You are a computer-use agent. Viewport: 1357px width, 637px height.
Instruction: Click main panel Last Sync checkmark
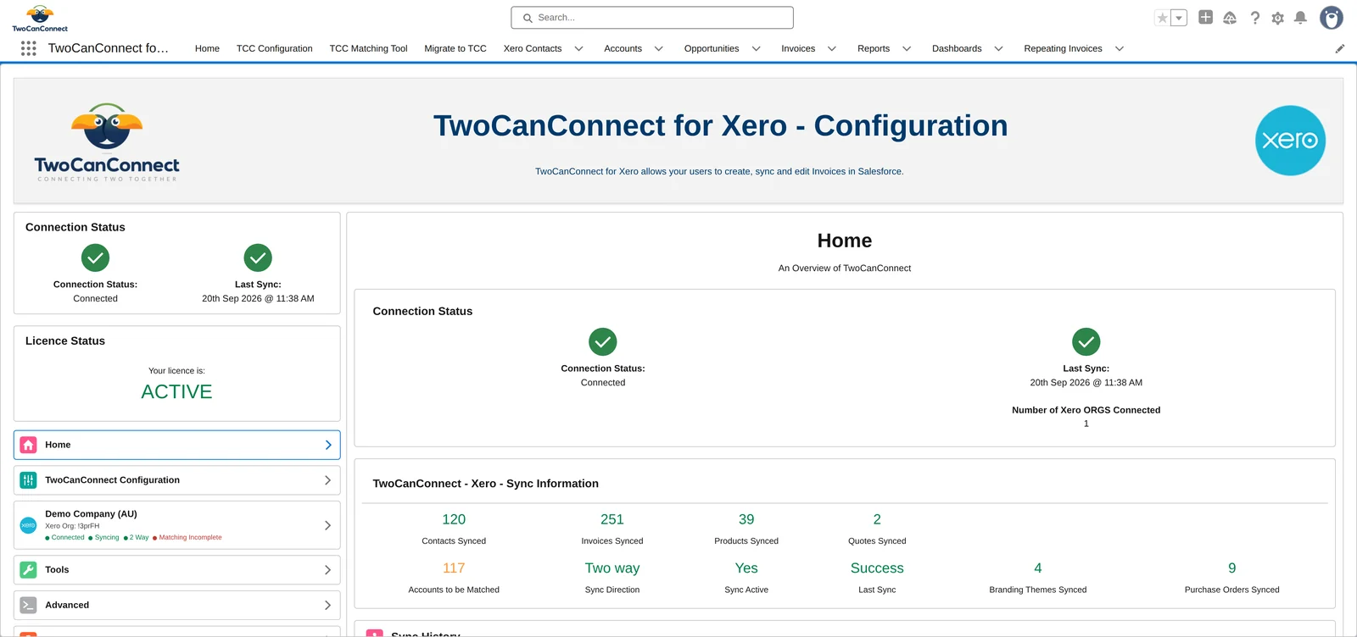[x=1086, y=342]
